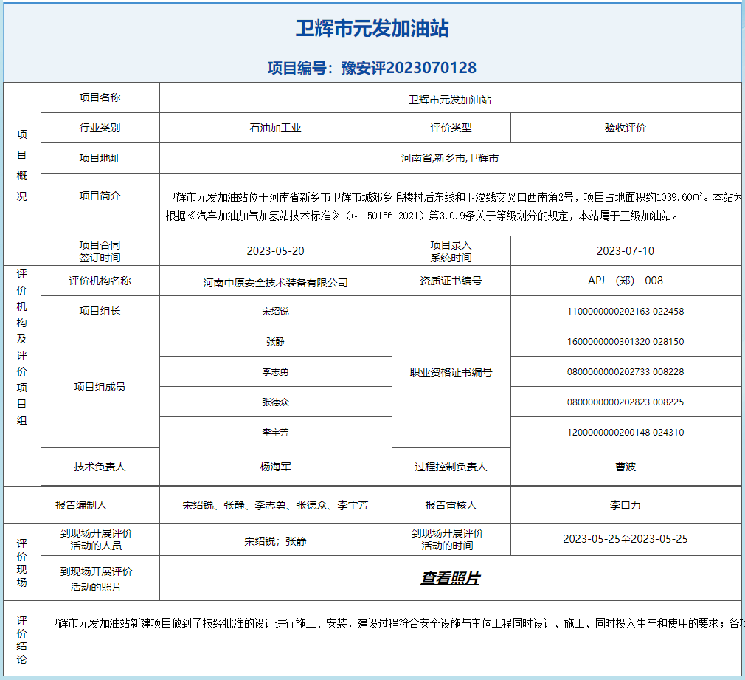Click the address cell 河南省,新乡市,卫辉市
This screenshot has height=680, width=745.
pyautogui.click(x=450, y=158)
